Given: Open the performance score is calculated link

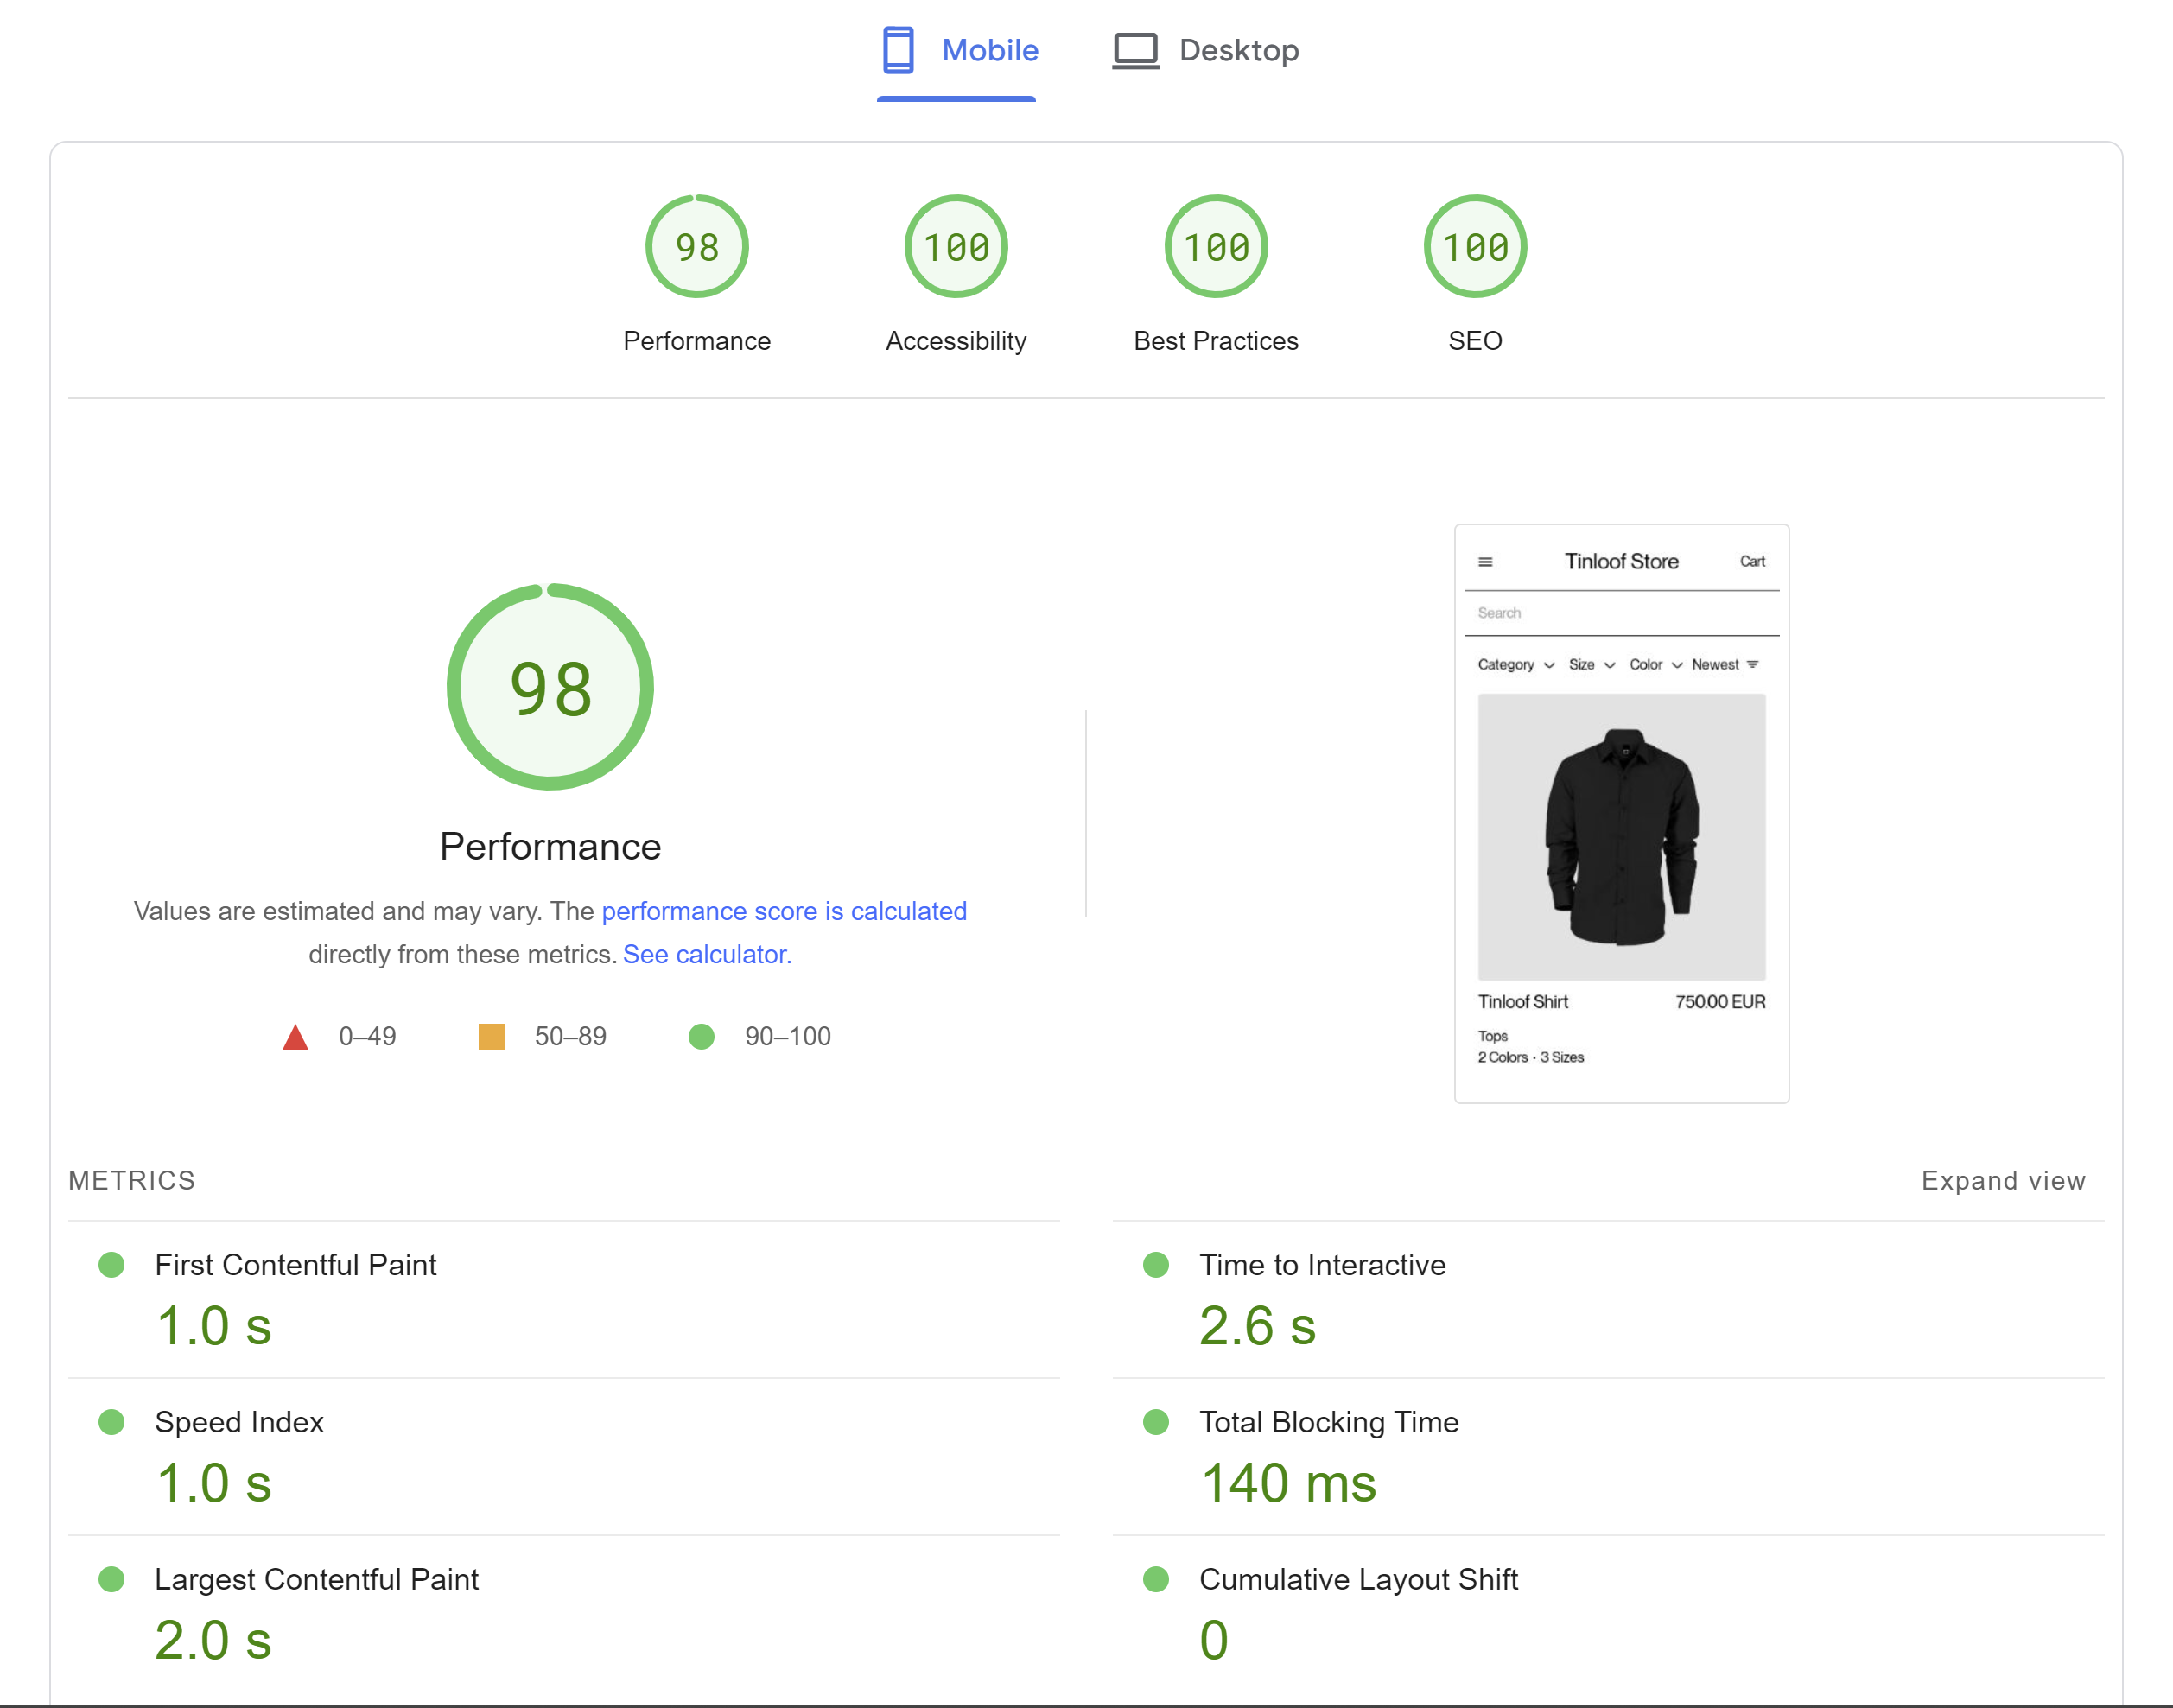Looking at the screenshot, I should pos(783,911).
